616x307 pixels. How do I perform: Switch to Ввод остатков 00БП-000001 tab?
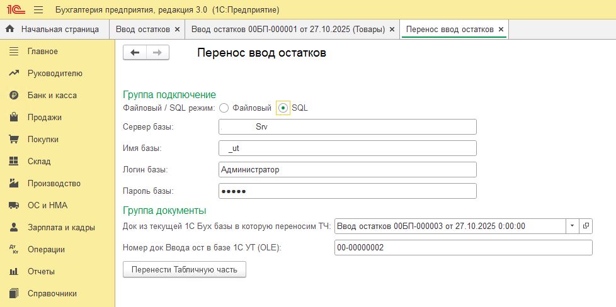click(x=288, y=29)
